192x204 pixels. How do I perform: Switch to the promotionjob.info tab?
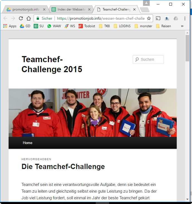(25, 9)
